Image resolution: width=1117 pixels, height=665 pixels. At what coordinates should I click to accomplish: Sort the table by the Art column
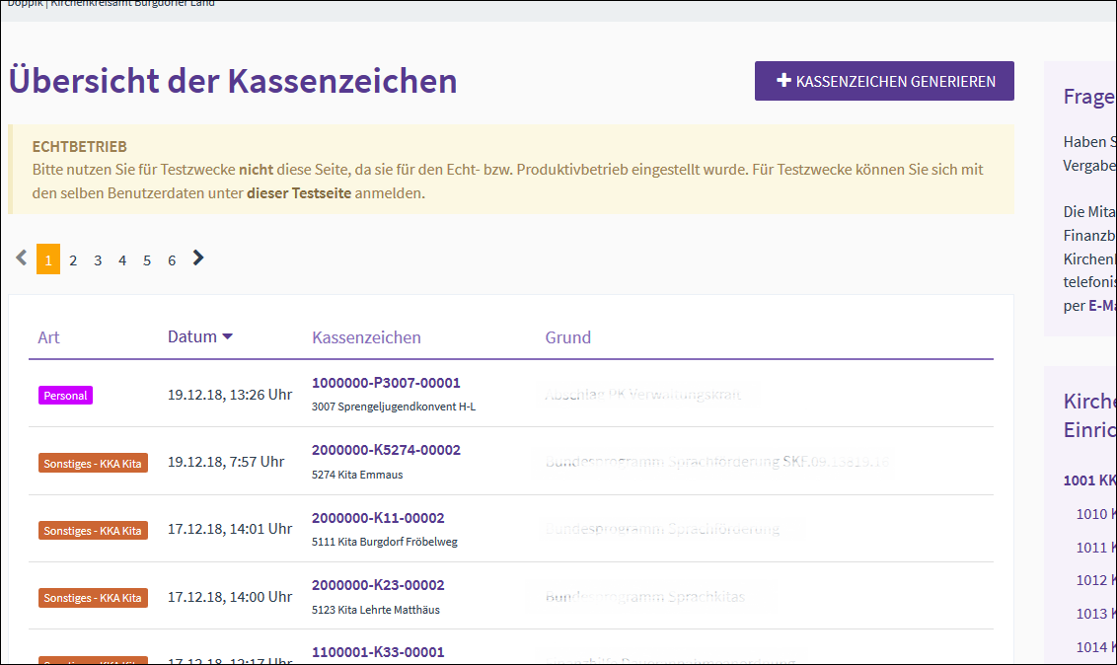pyautogui.click(x=48, y=336)
